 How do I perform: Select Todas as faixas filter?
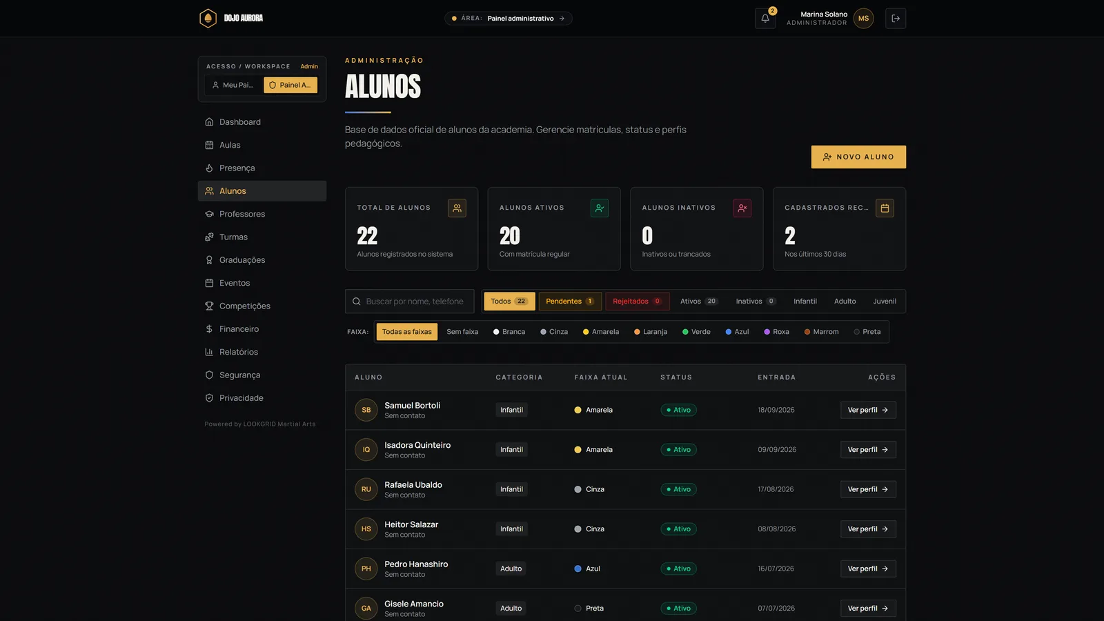[407, 332]
